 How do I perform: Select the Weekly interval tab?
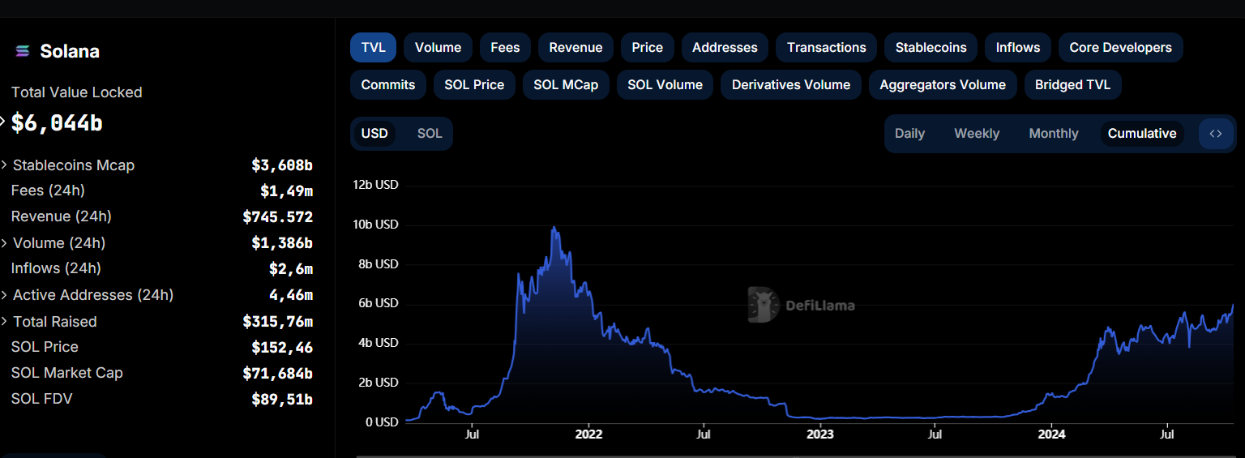pyautogui.click(x=977, y=134)
